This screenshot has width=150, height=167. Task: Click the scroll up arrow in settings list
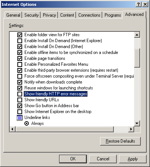click(137, 35)
